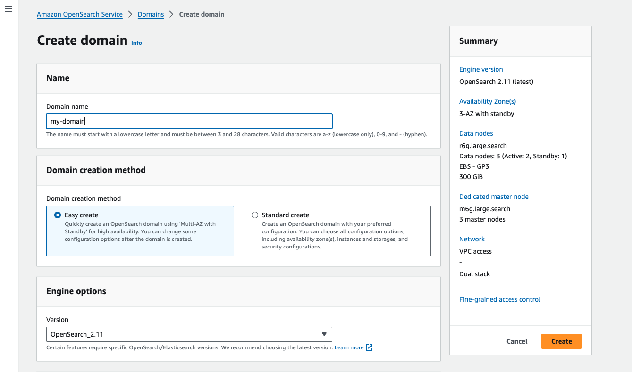Viewport: 632px width, 372px height.
Task: Select the Standard create option
Action: pos(254,215)
